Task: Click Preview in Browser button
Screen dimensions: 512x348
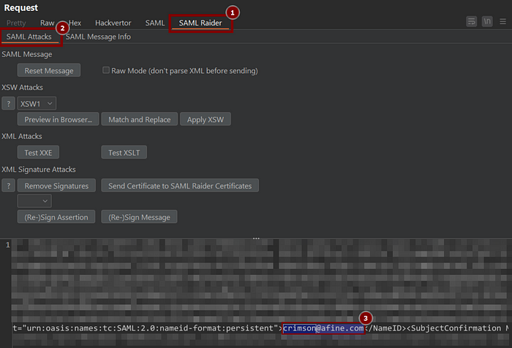Action: (x=58, y=119)
